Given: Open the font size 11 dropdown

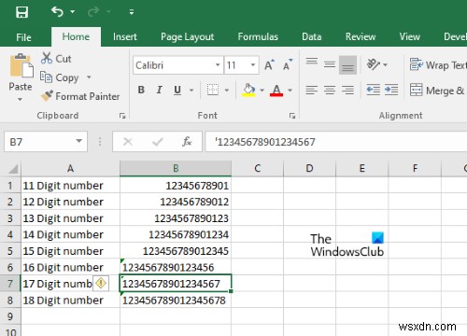Looking at the screenshot, I should [x=253, y=65].
